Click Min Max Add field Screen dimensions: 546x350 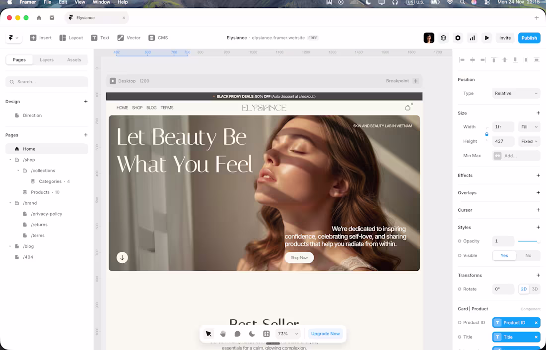tap(516, 156)
